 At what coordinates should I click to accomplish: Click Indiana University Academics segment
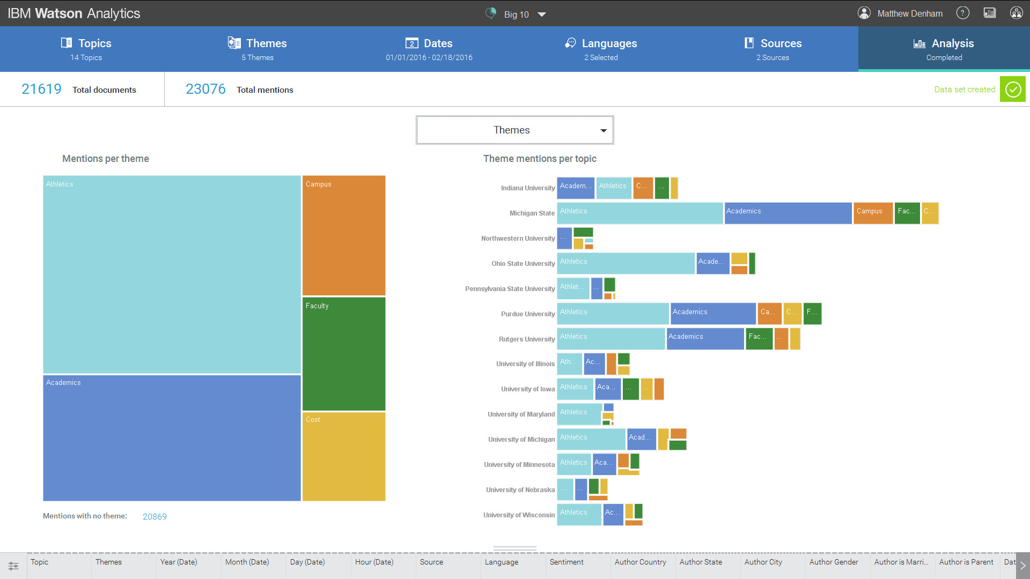point(576,188)
